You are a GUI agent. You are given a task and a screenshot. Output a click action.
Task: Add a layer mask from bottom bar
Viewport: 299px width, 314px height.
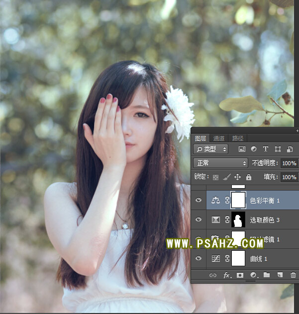click(240, 275)
